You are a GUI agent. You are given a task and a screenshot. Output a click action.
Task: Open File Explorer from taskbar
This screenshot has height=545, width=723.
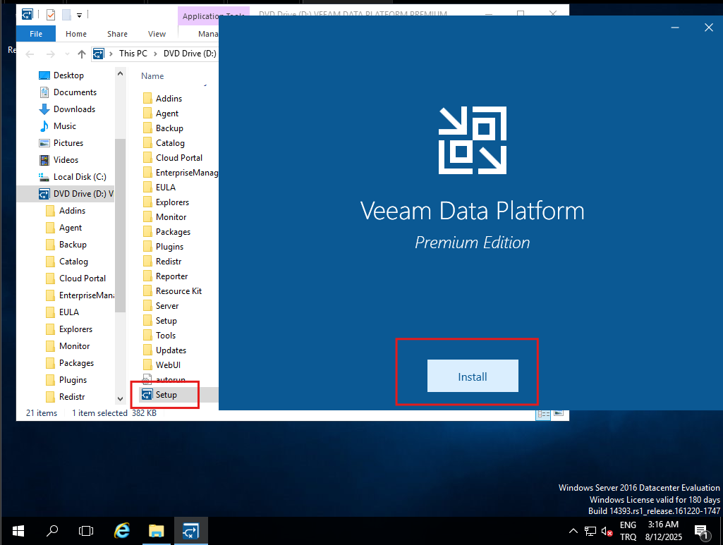(x=157, y=531)
